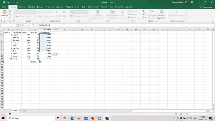Viewport: 215px width, 121px height.
Task: Toggle Italic (К) formatting
Action: click(x=20, y=16)
